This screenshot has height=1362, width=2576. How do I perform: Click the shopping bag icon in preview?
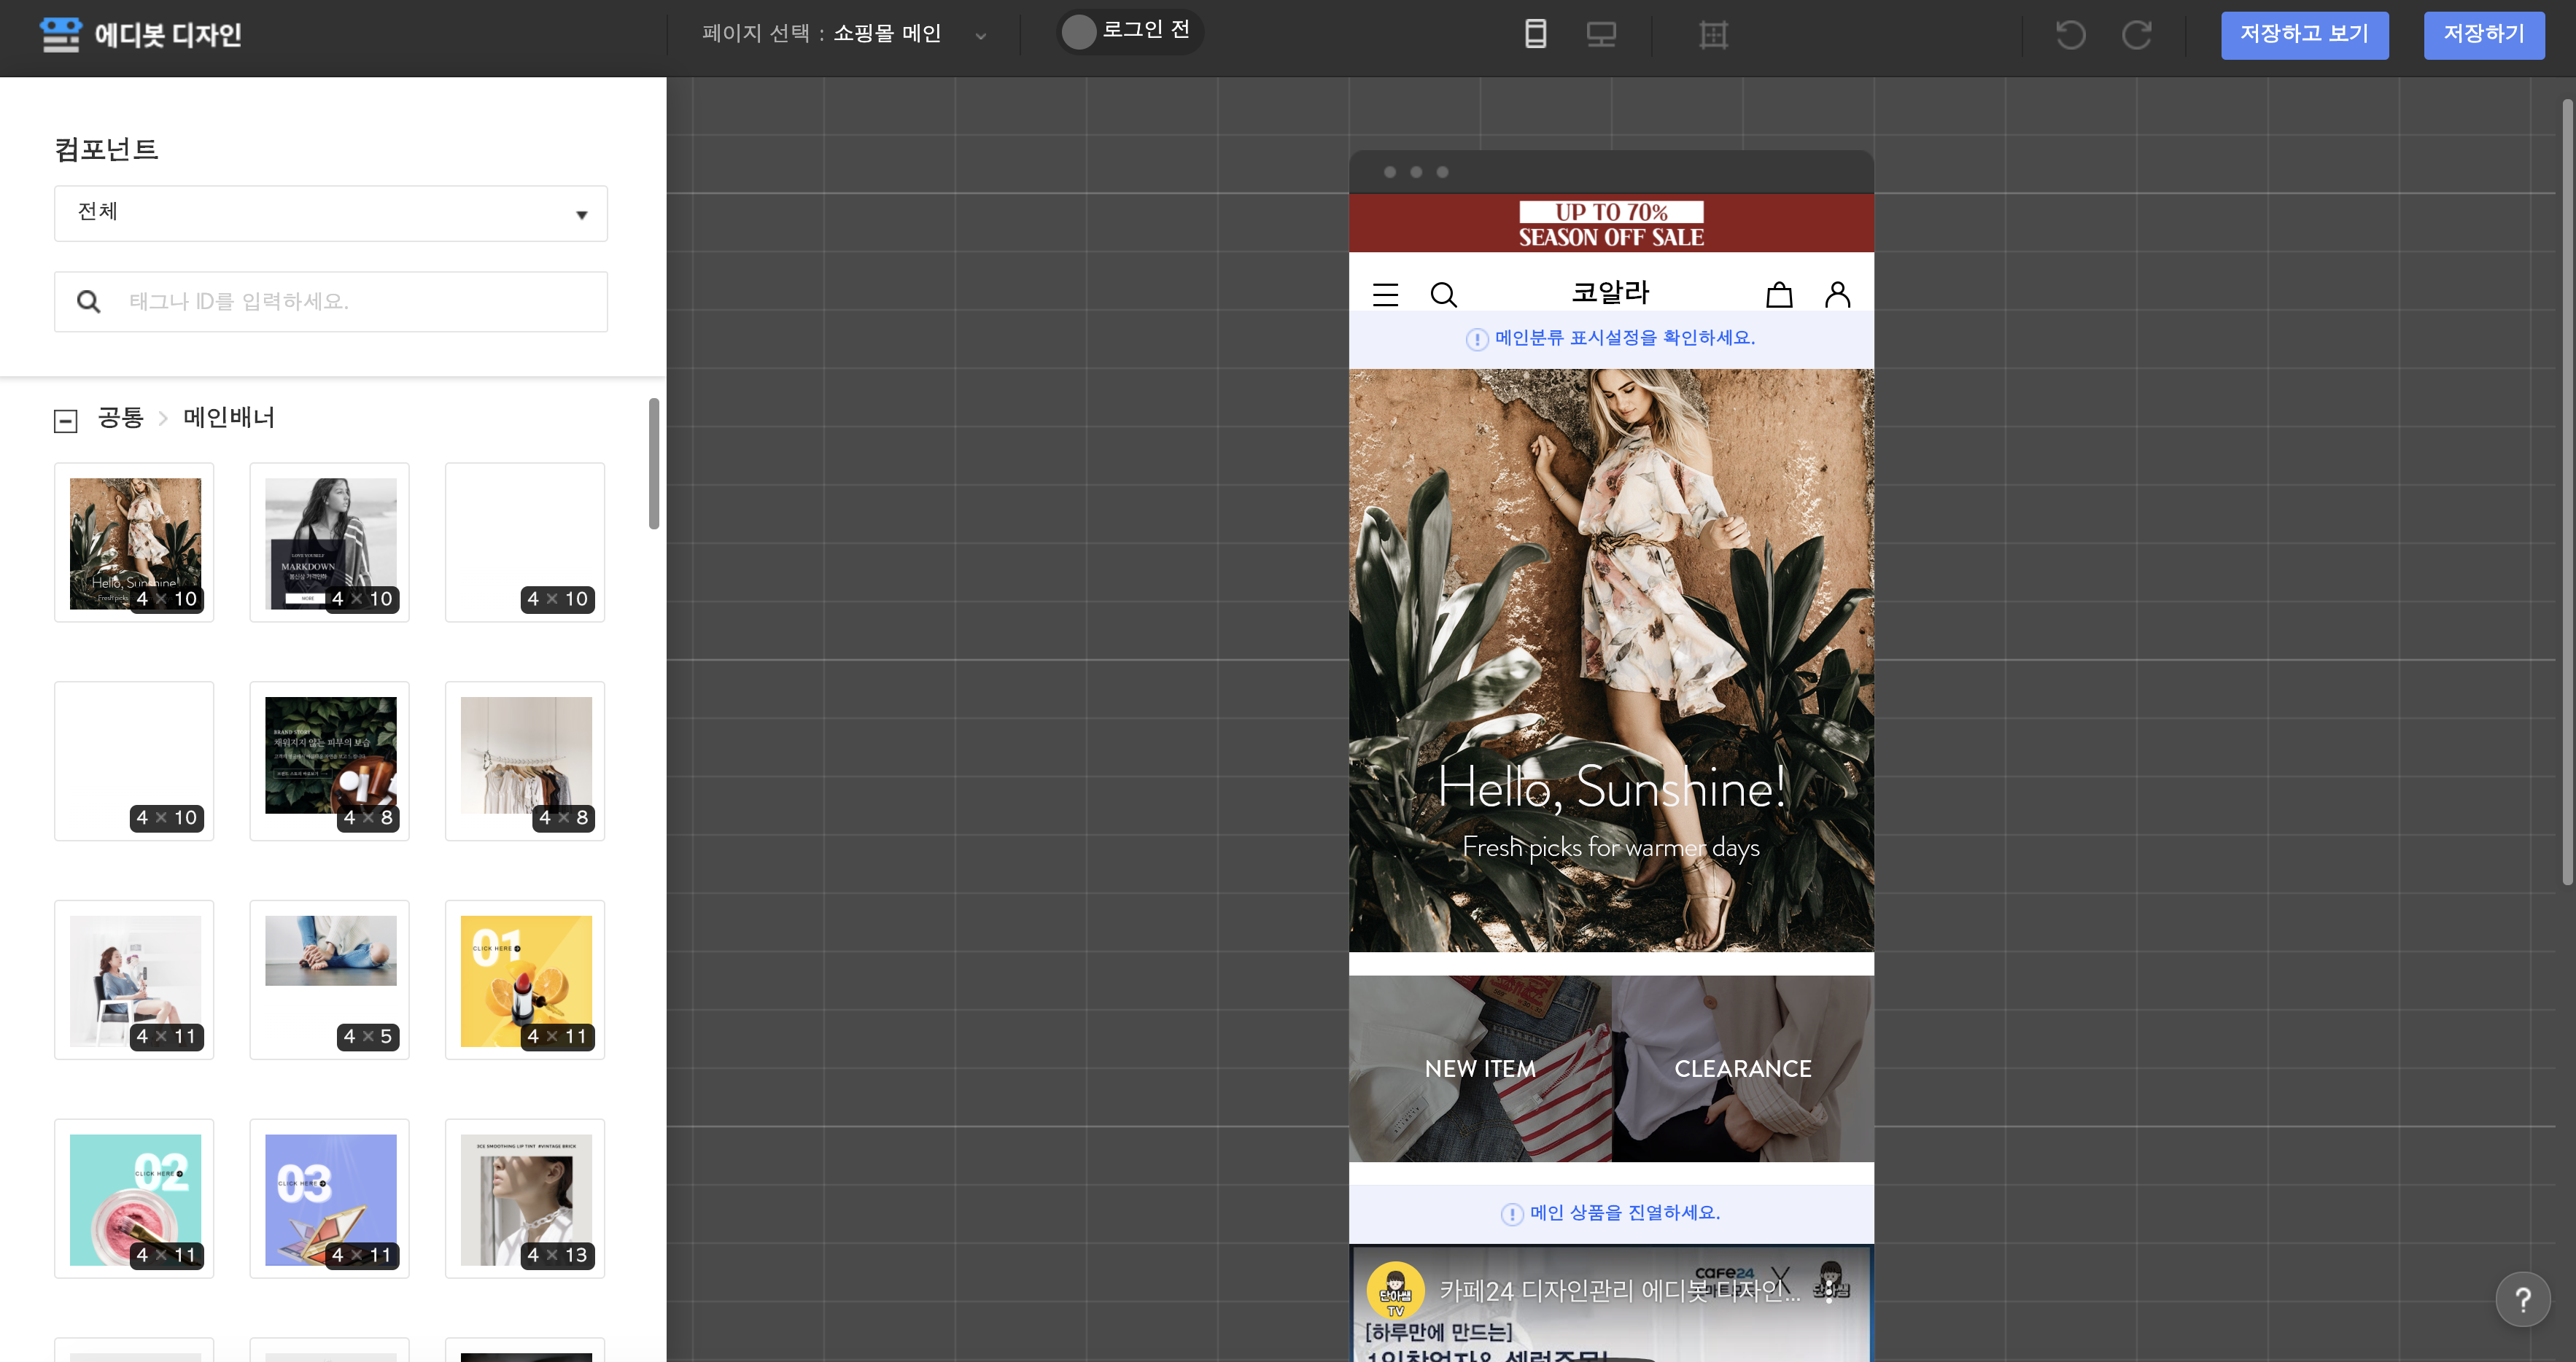pos(1779,294)
